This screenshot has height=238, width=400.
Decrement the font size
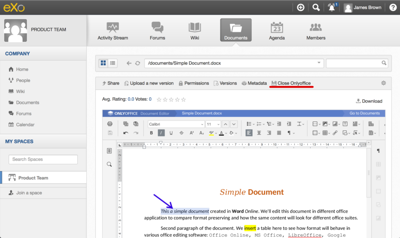click(234, 124)
